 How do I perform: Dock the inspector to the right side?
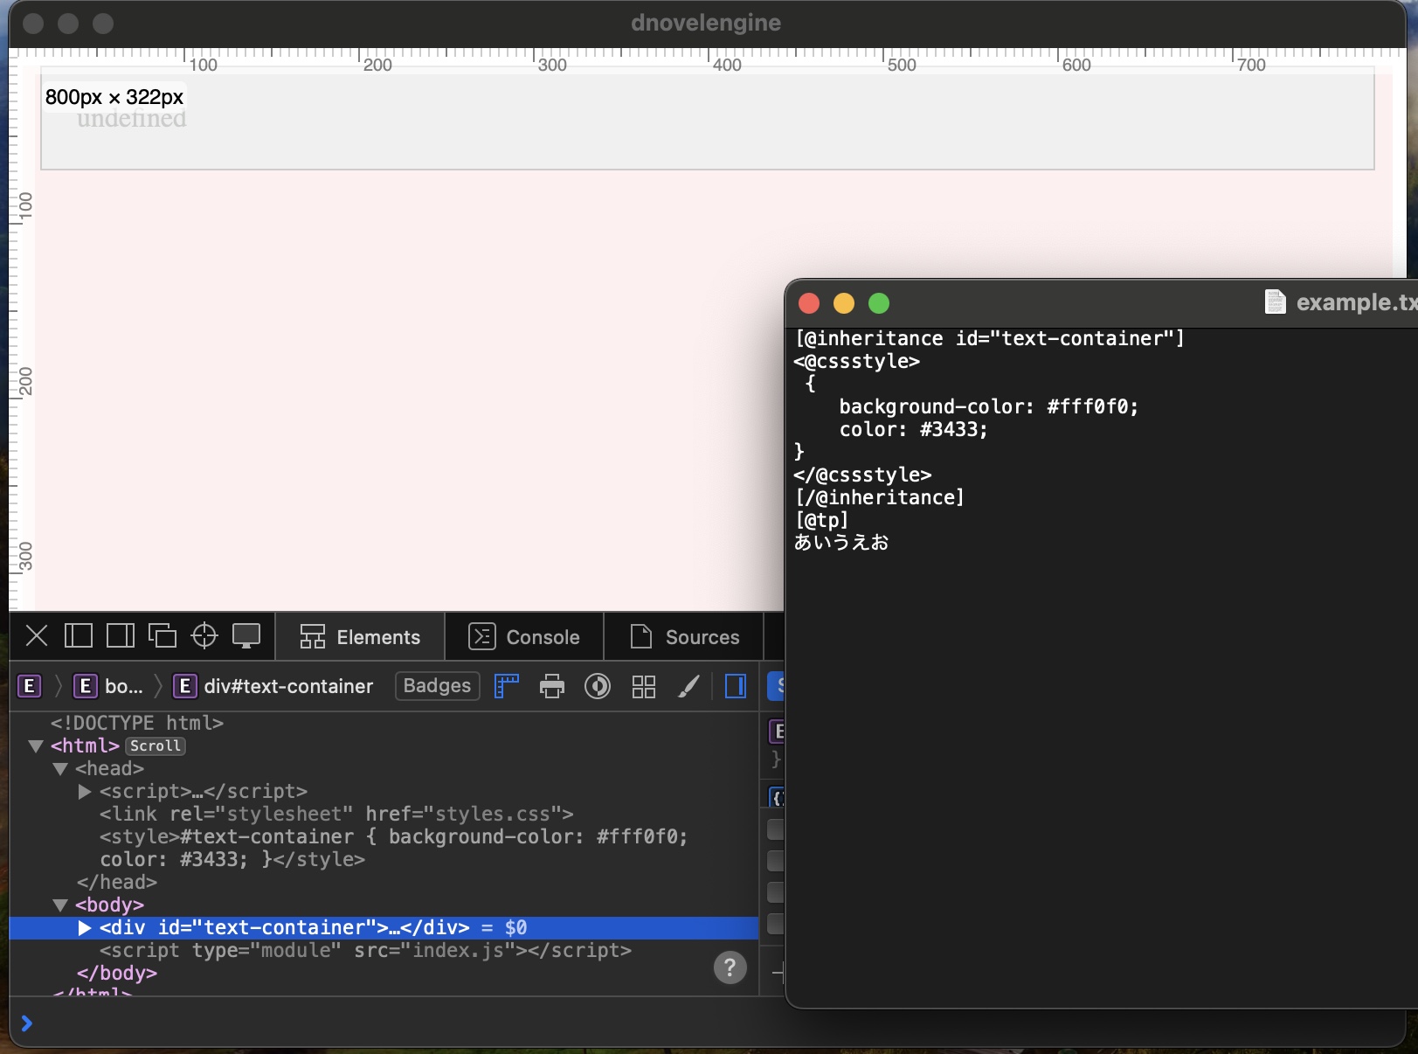click(121, 635)
